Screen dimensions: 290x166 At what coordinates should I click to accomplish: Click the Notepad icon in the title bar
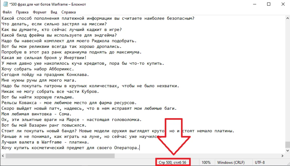[5, 4]
